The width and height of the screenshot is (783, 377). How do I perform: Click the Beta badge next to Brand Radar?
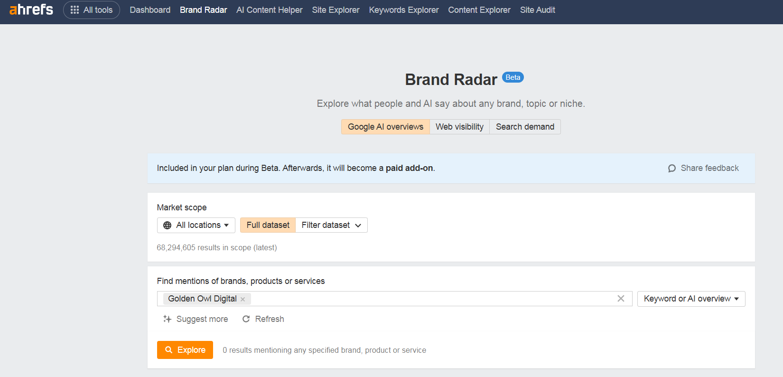coord(513,77)
